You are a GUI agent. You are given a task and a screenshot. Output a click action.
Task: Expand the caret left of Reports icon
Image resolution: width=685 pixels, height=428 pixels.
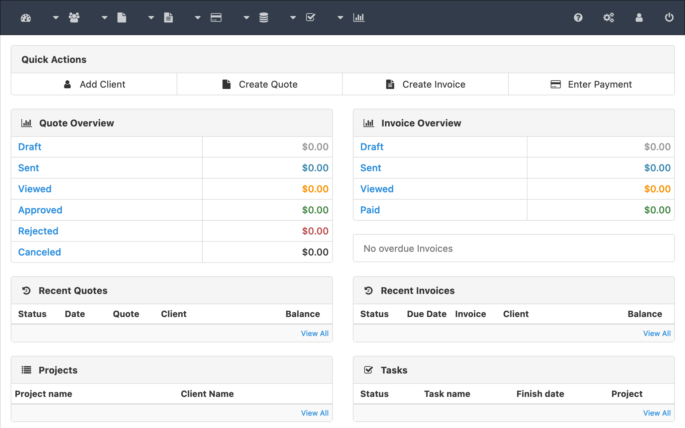click(x=340, y=17)
